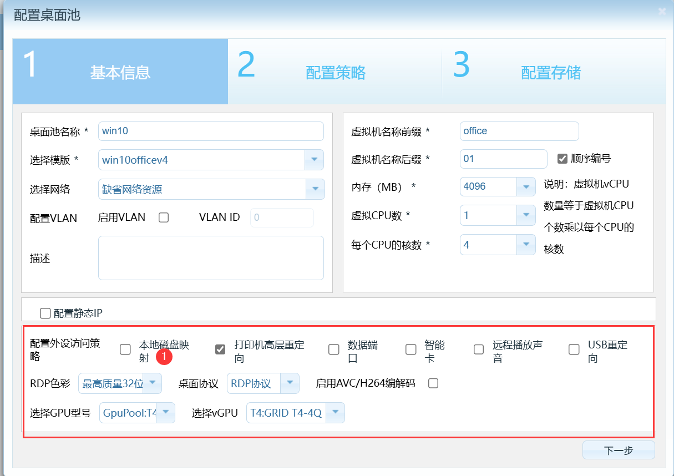Enable 启用AVC/H264编解码
The height and width of the screenshot is (476, 674).
(433, 383)
